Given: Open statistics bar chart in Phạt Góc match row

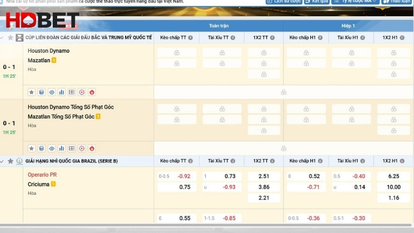Looking at the screenshot, I should 61,148.
